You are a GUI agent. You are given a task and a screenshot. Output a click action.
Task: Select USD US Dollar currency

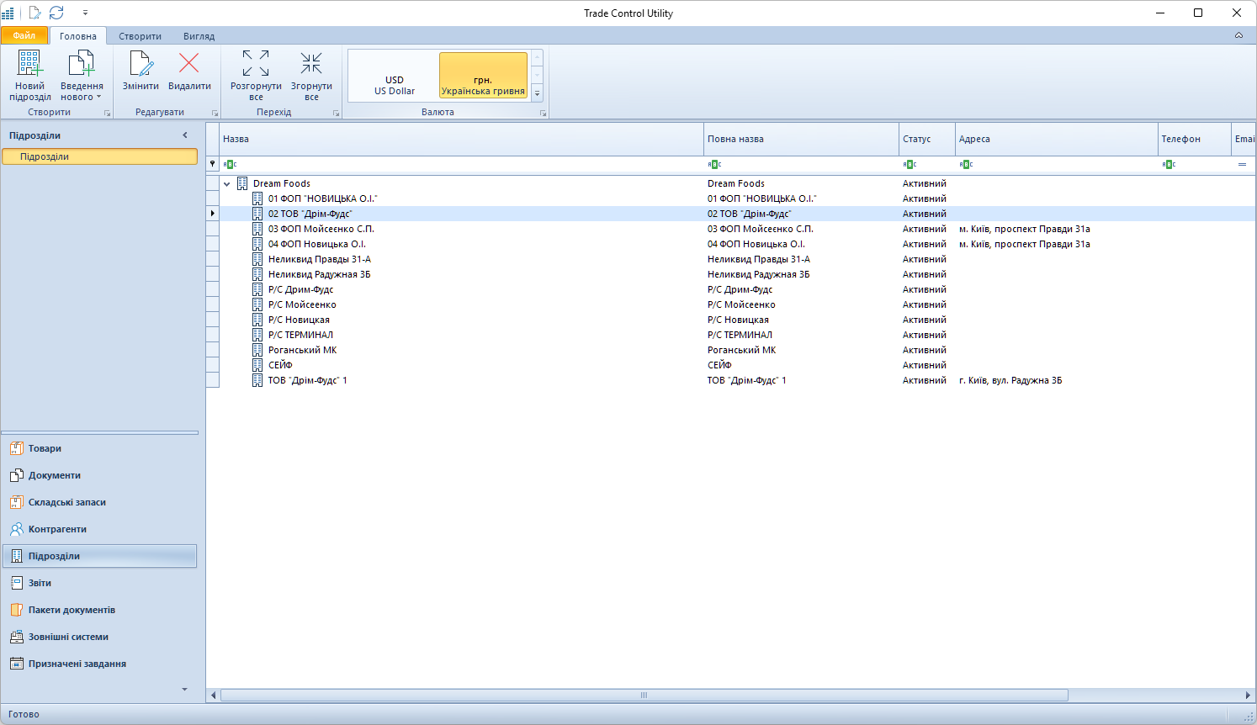(394, 85)
